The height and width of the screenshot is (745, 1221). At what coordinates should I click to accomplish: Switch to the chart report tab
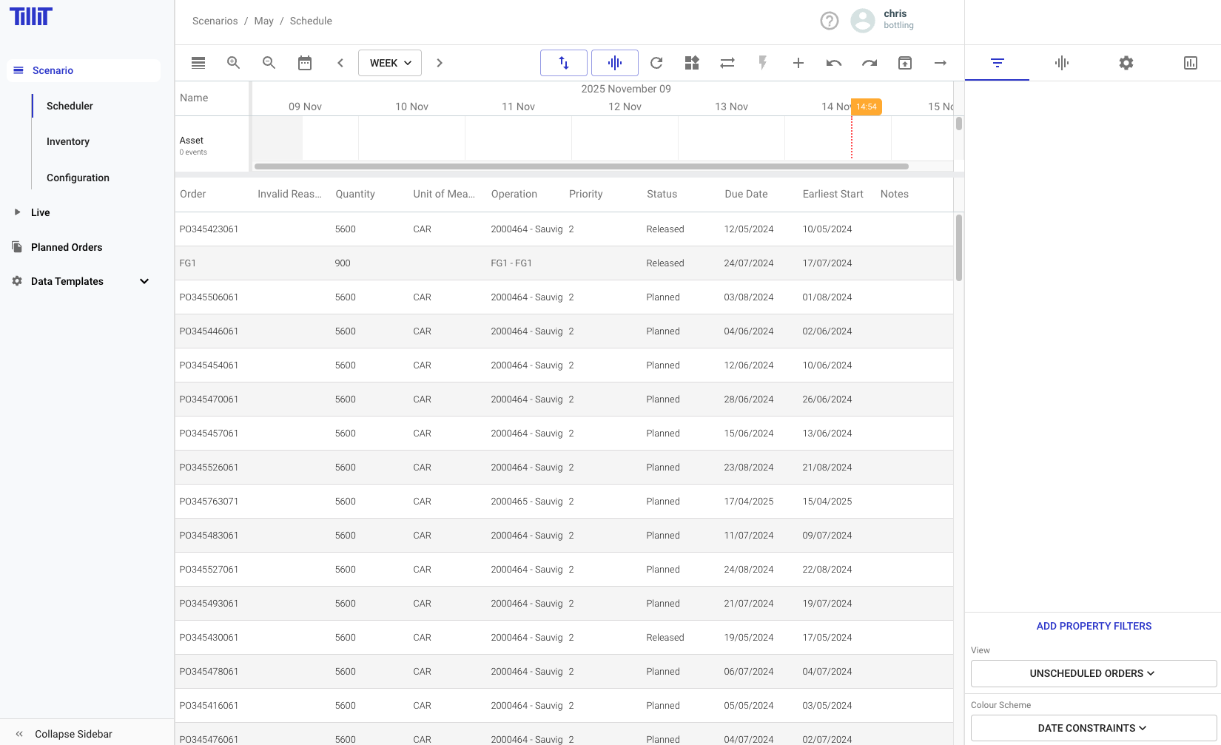[x=1191, y=63]
